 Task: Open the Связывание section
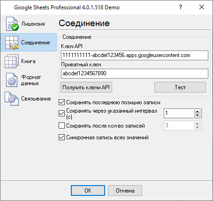tap(36, 99)
